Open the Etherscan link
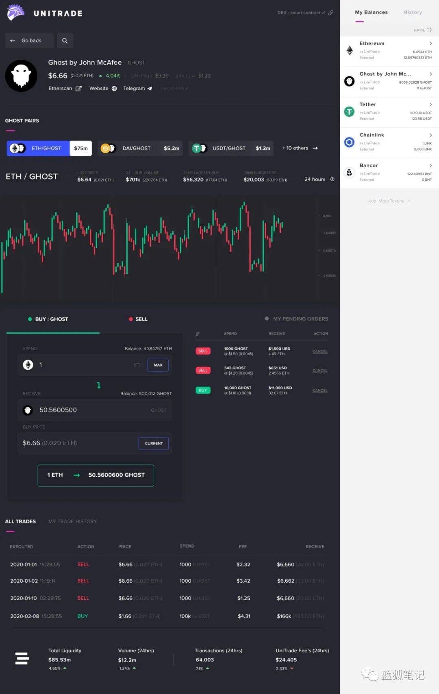 click(x=65, y=89)
